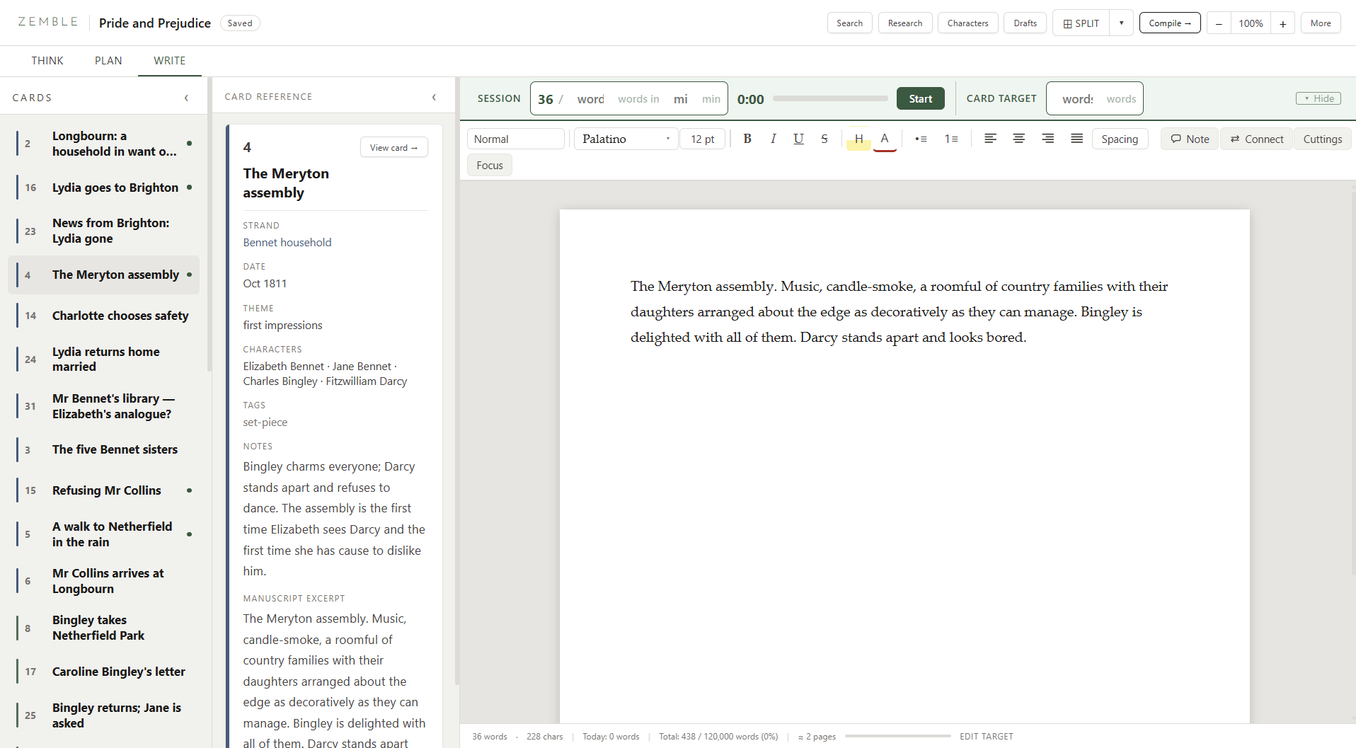The height and width of the screenshot is (748, 1356).
Task: Open the Characters panel
Action: pyautogui.click(x=967, y=23)
